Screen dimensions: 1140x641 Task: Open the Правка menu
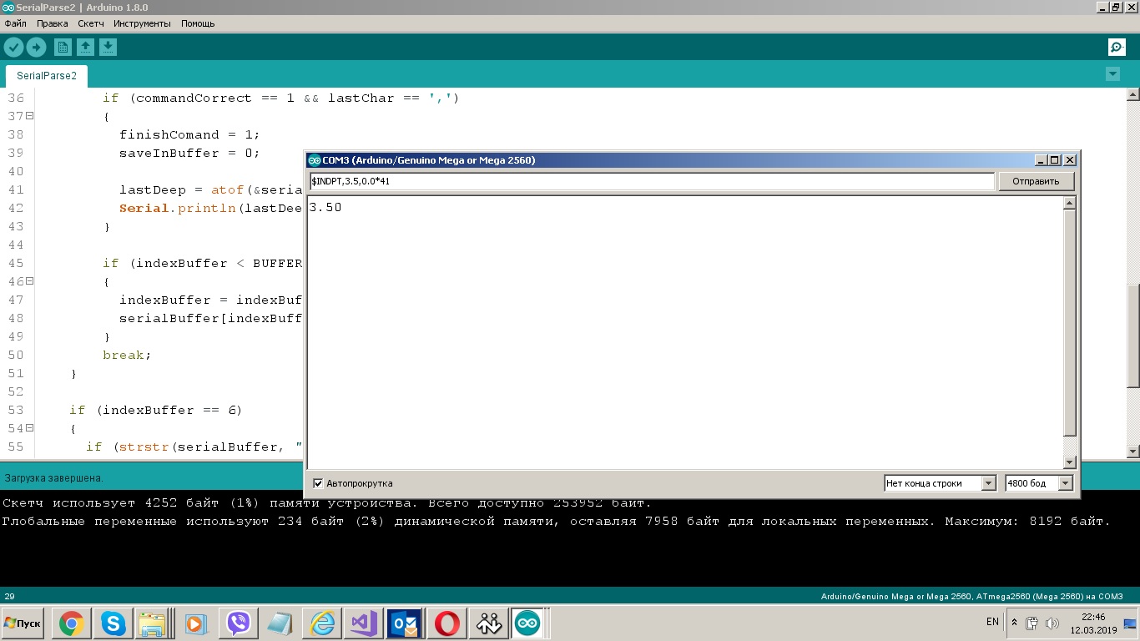click(x=52, y=23)
